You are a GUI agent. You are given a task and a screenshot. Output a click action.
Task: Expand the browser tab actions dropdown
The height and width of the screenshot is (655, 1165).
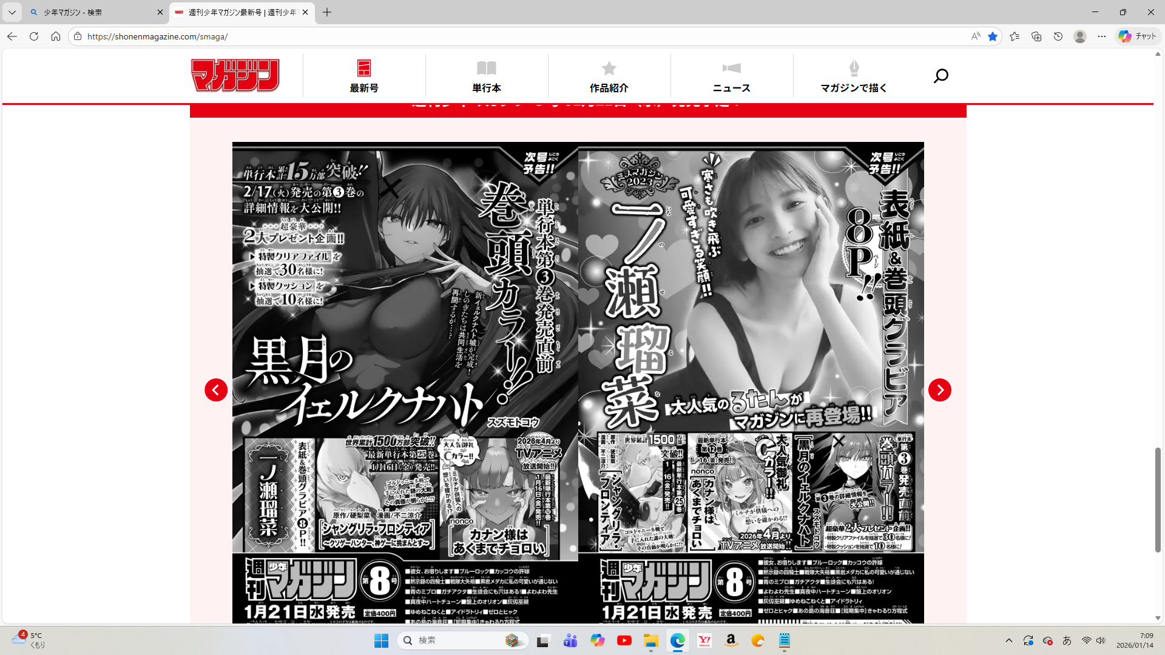12,12
